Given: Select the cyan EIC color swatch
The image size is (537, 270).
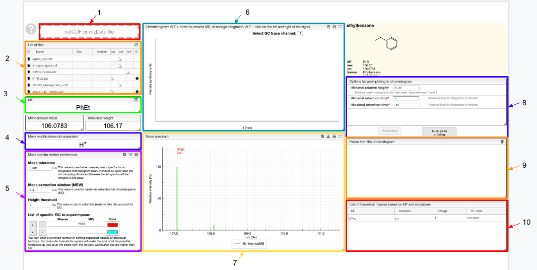Looking at the screenshot, I should [x=113, y=232].
